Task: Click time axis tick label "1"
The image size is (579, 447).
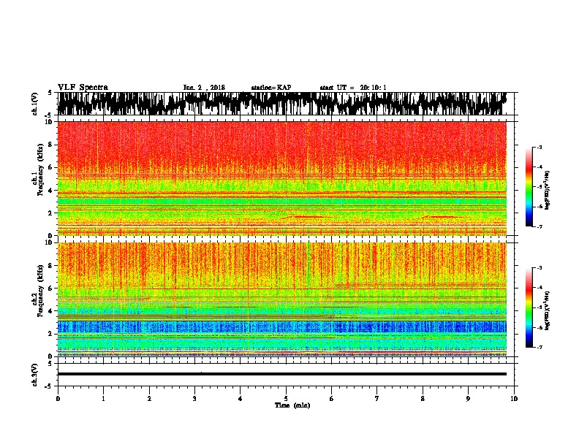Action: pyautogui.click(x=103, y=399)
